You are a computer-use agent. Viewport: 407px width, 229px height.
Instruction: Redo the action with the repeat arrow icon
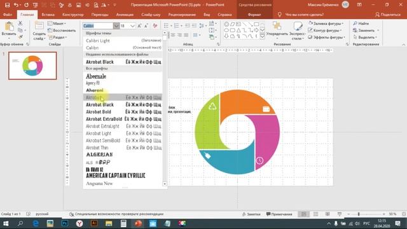[26, 5]
